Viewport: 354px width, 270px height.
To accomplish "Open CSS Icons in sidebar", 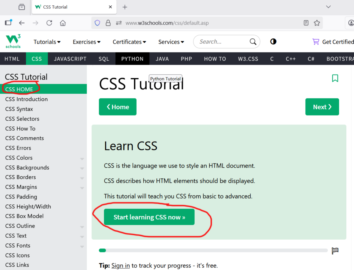I will click(x=43, y=255).
